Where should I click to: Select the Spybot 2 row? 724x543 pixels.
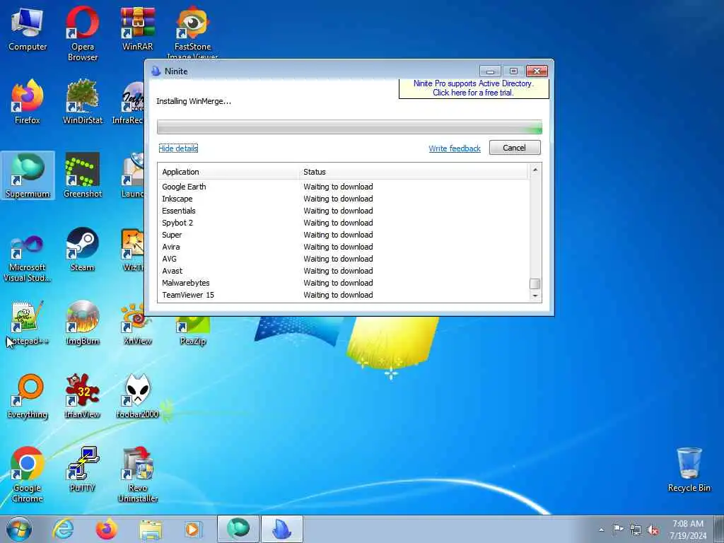344,223
